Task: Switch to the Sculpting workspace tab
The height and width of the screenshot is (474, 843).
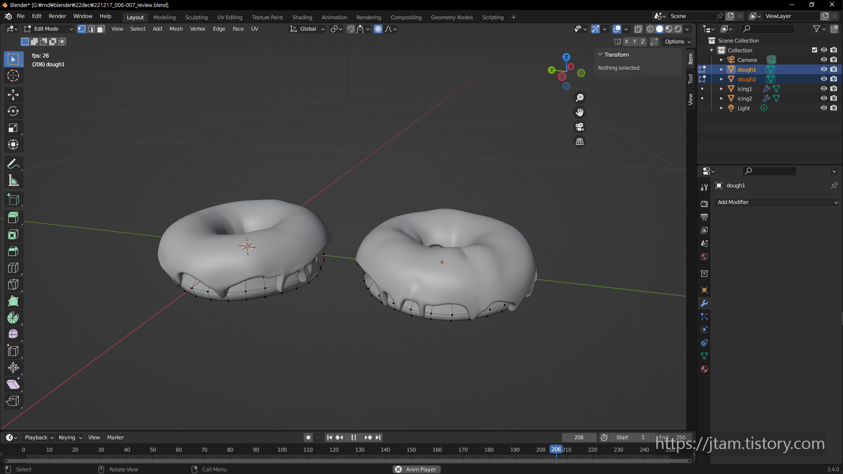Action: pos(196,17)
